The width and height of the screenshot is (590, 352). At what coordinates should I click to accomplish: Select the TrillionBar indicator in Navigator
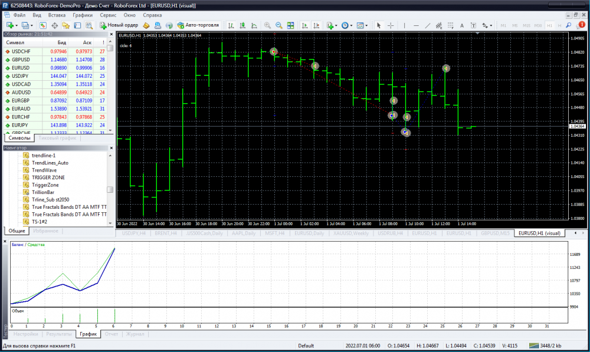pos(43,192)
